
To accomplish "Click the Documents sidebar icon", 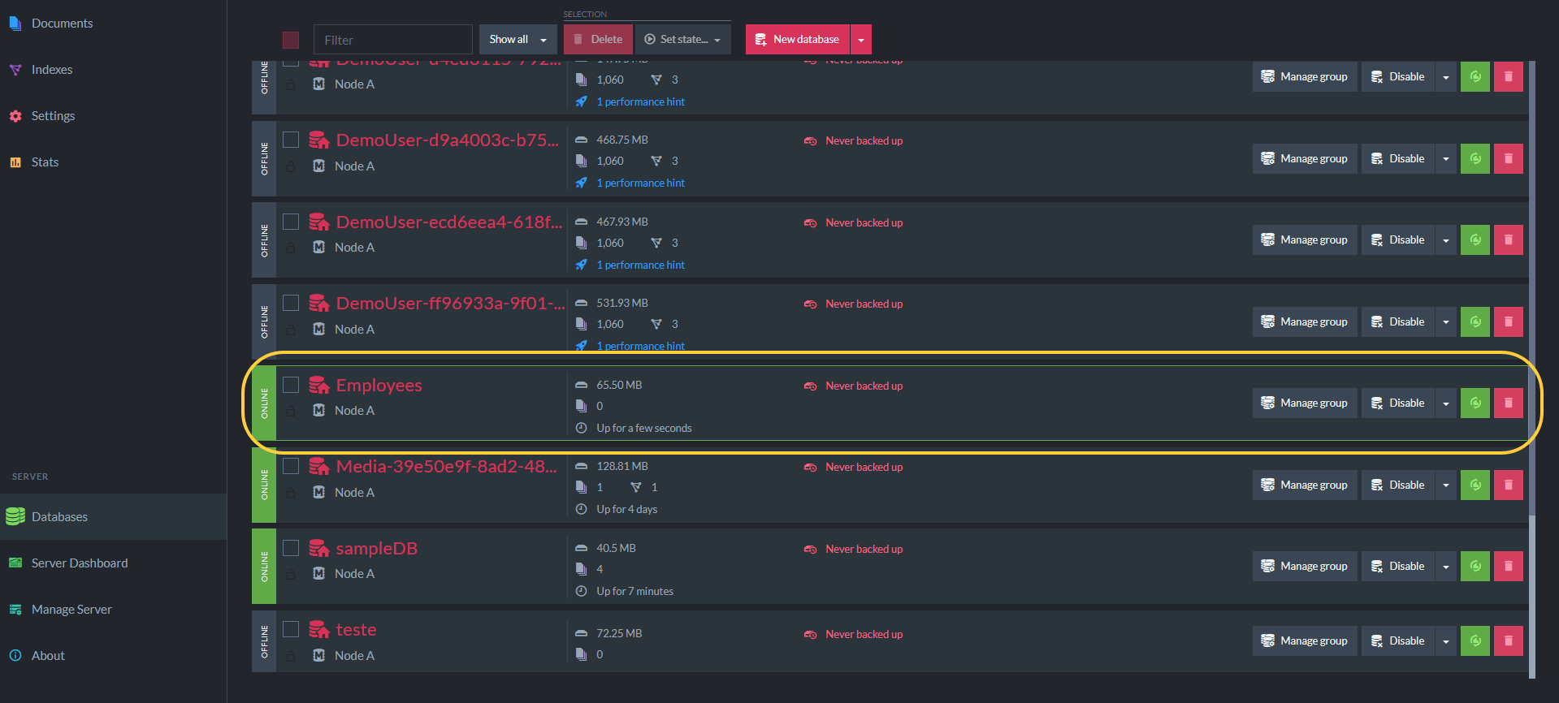I will pyautogui.click(x=15, y=24).
